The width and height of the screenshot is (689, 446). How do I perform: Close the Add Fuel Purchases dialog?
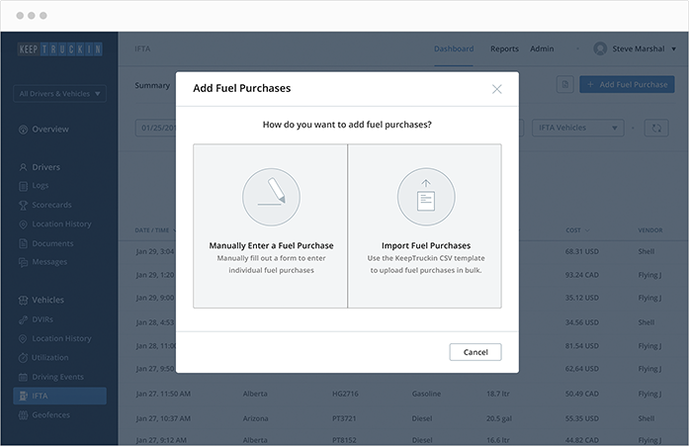click(496, 89)
